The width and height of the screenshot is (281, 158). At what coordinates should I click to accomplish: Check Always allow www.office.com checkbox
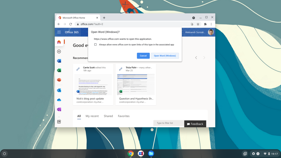click(x=95, y=45)
